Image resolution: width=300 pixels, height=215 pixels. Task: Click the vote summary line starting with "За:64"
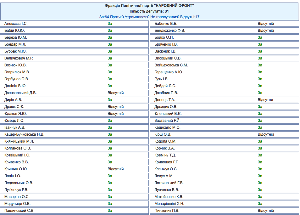point(149,17)
